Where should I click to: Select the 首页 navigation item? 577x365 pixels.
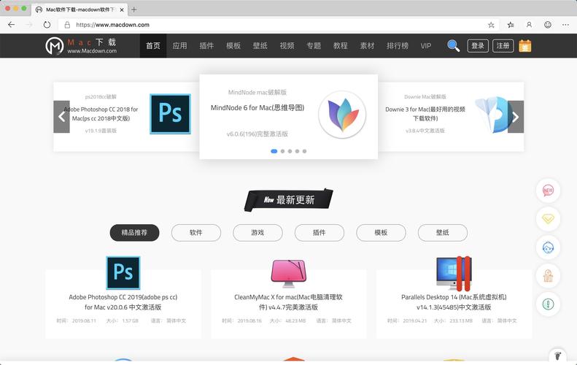click(x=153, y=46)
